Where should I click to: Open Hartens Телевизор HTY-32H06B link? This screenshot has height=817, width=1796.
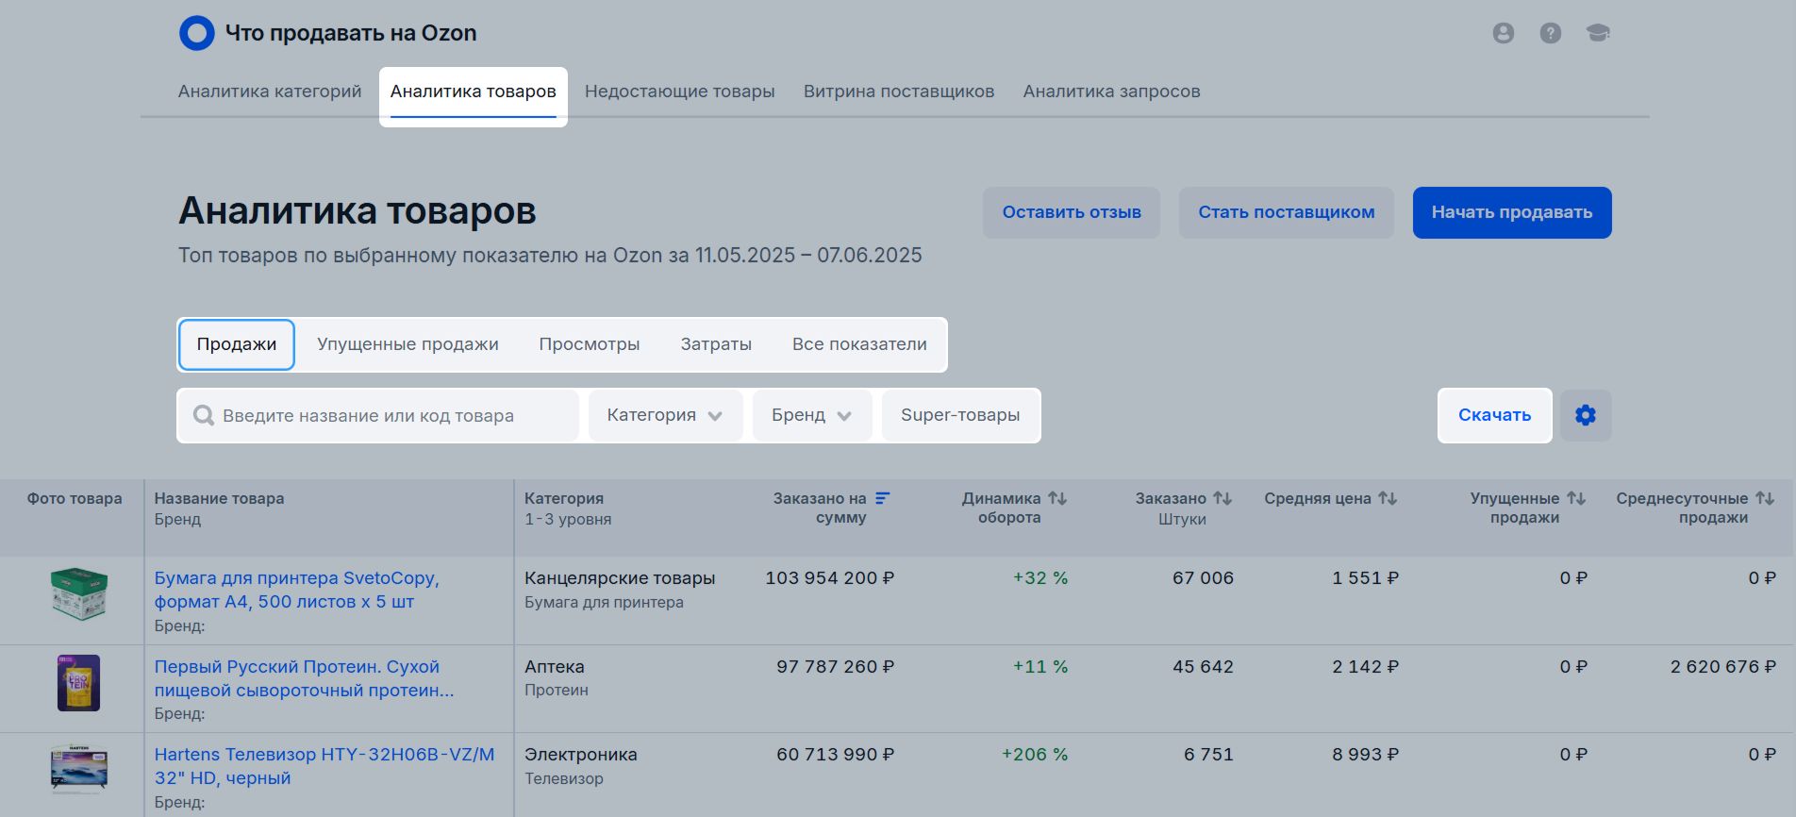point(324,766)
